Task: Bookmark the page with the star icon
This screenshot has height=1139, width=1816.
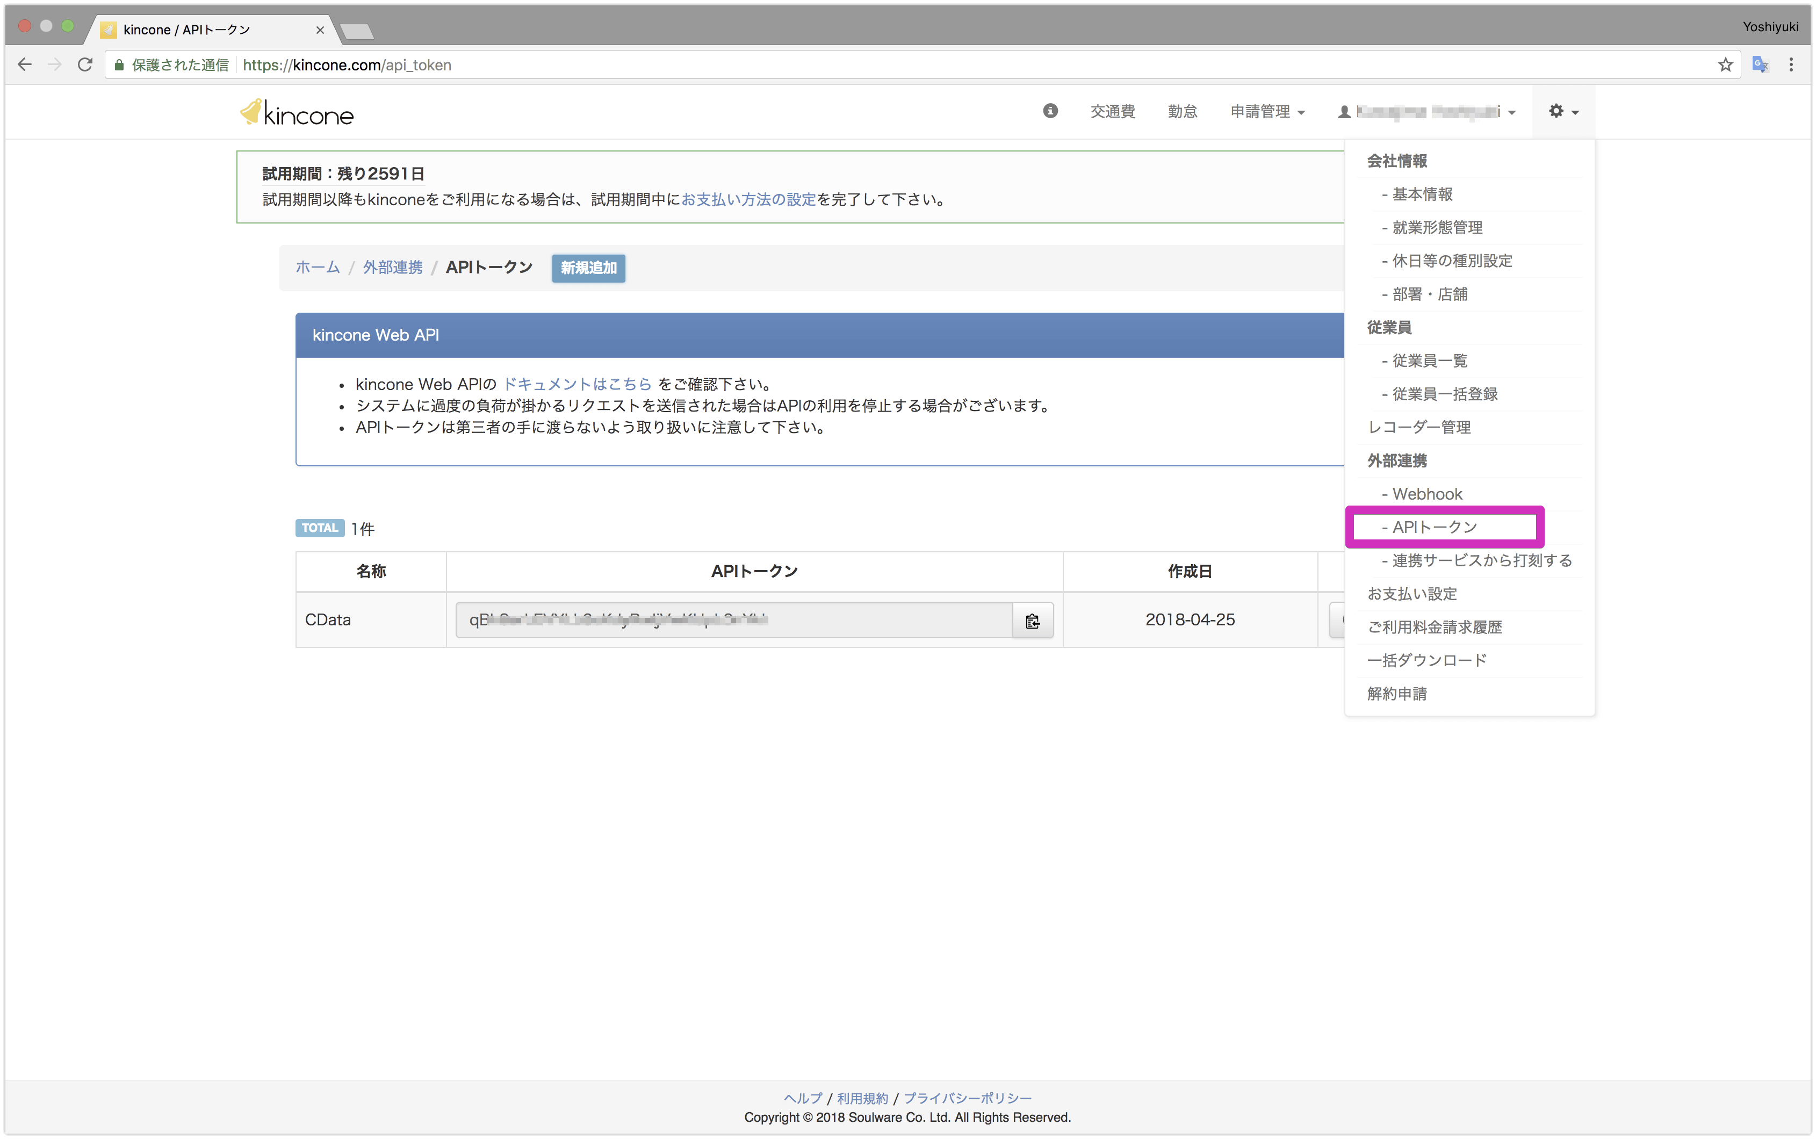Action: 1725,65
